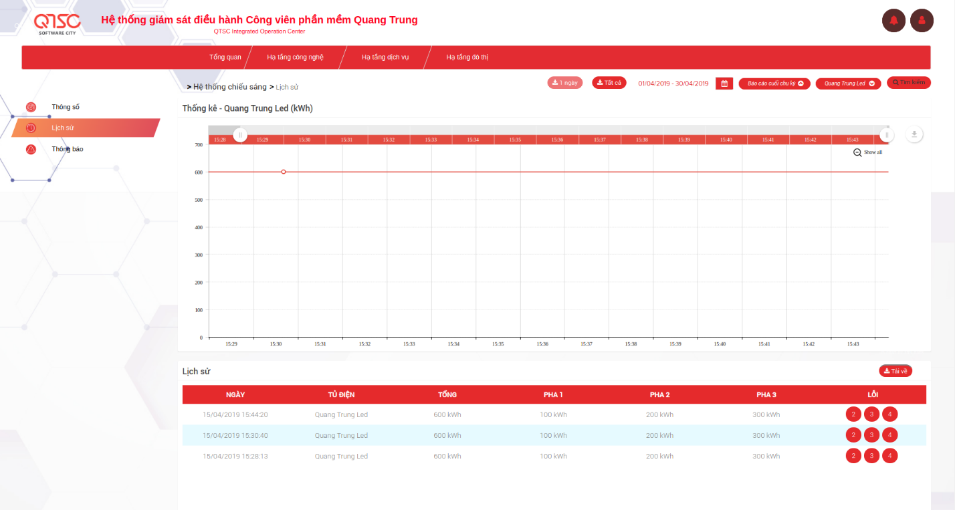This screenshot has height=510, width=955.
Task: Open the Hạ tầng đô thị menu
Action: [467, 57]
